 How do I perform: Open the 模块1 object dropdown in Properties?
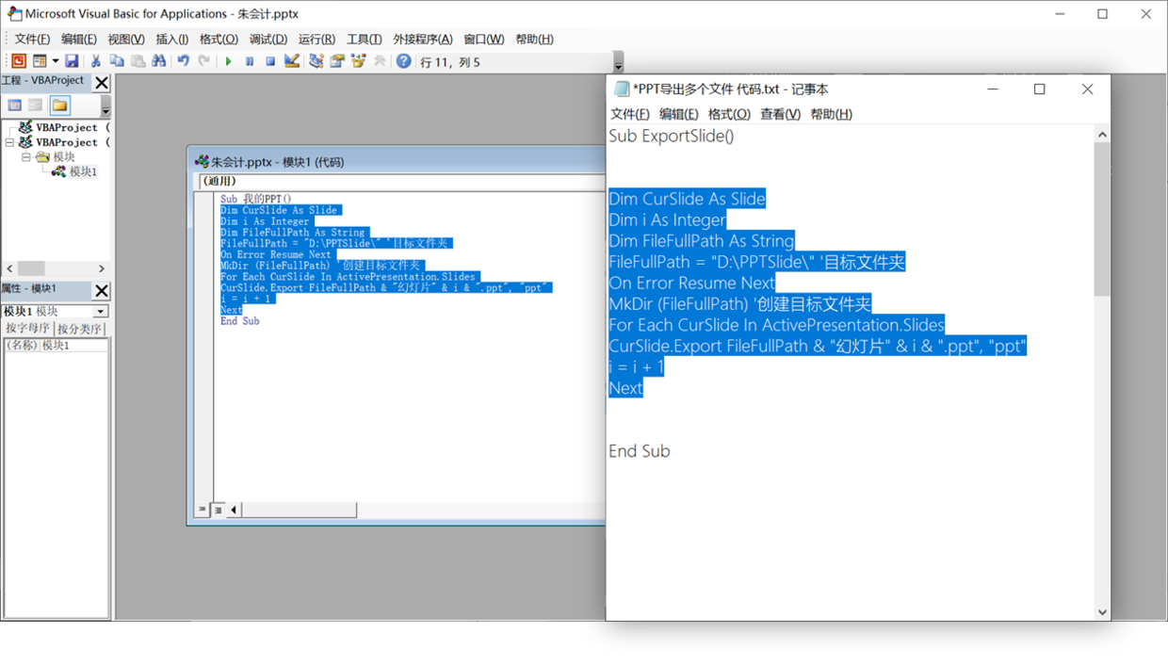pos(100,312)
